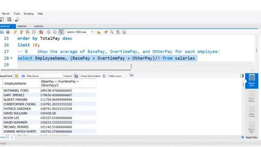Screen dimensions: 261x147
Task: Open a script file using the folder icon
Action: (2, 32)
